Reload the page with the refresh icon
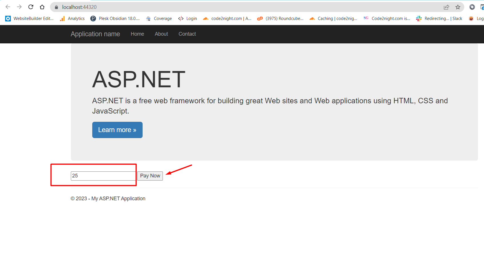The height and width of the screenshot is (267, 484). click(31, 7)
